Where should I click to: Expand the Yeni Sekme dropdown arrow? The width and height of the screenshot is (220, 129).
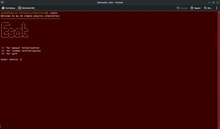pyautogui.click(x=16, y=10)
